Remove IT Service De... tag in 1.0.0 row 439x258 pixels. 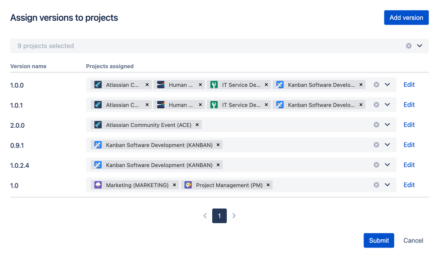(266, 85)
